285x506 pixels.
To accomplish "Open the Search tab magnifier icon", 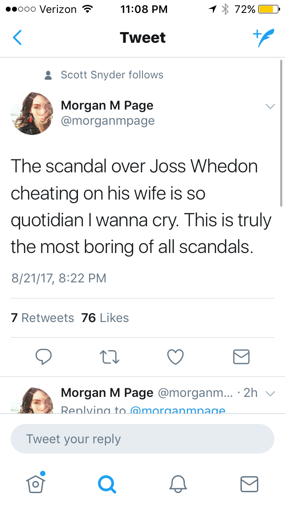I will tap(107, 484).
